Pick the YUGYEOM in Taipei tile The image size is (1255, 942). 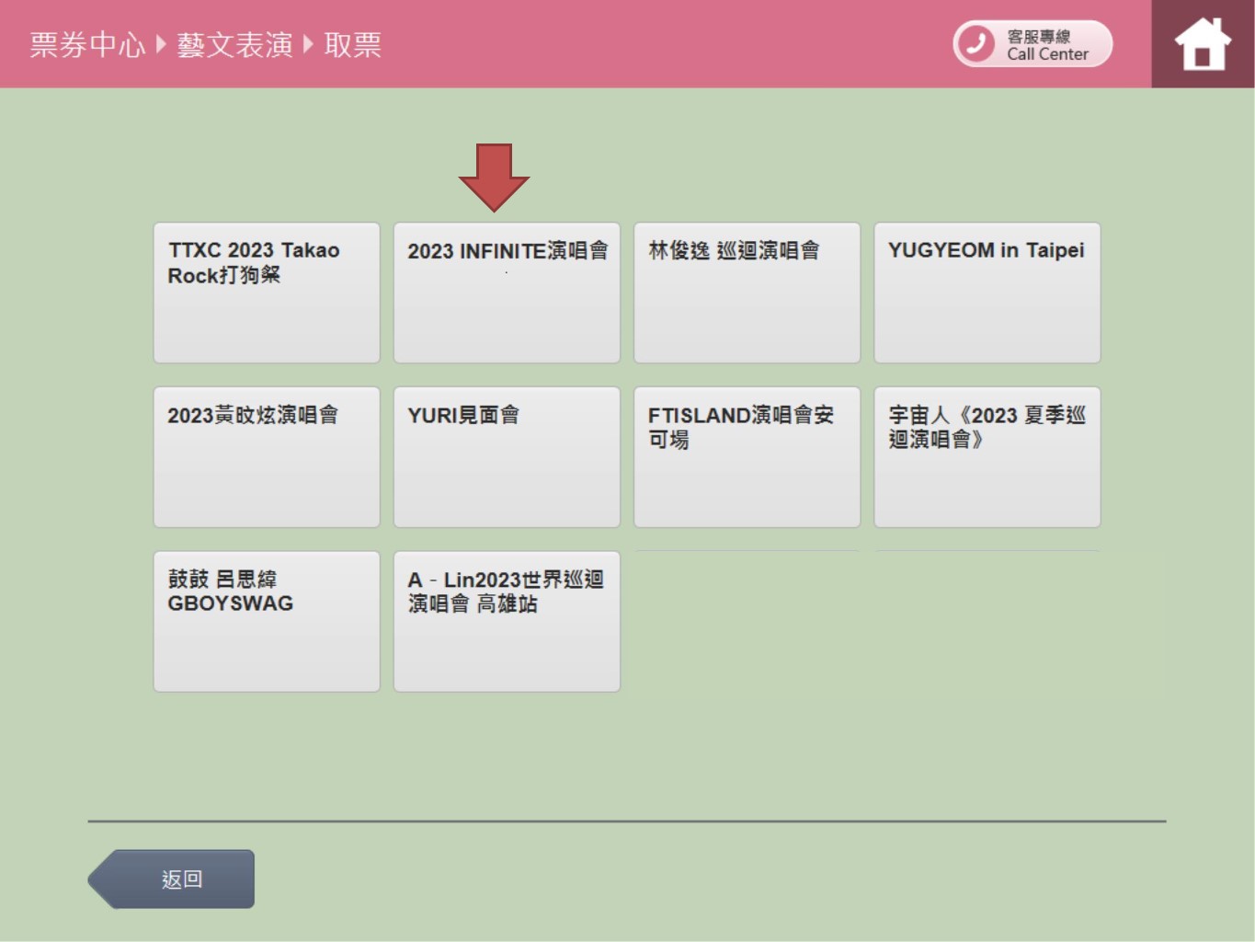(x=987, y=293)
